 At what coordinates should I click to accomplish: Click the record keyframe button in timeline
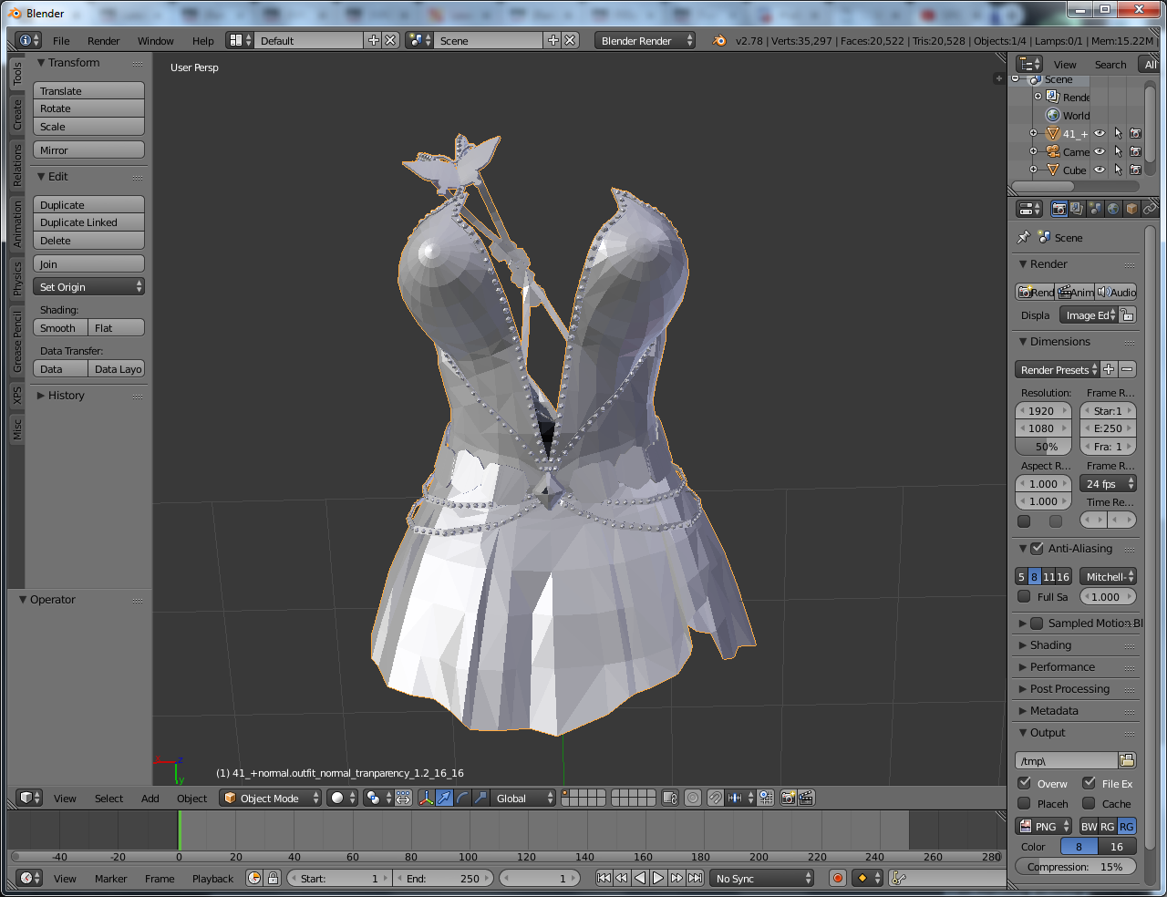coord(838,878)
